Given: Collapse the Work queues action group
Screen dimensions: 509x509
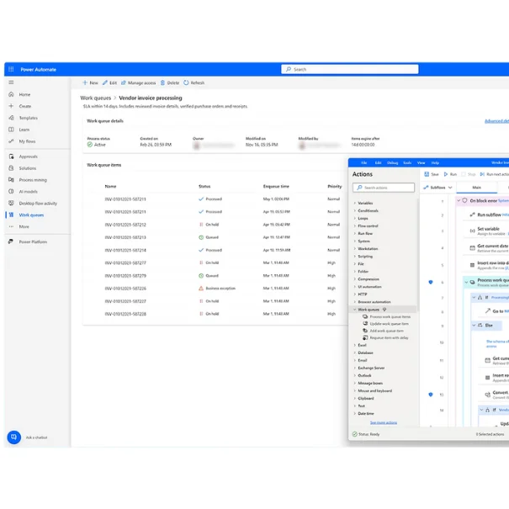Looking at the screenshot, I should [354, 310].
